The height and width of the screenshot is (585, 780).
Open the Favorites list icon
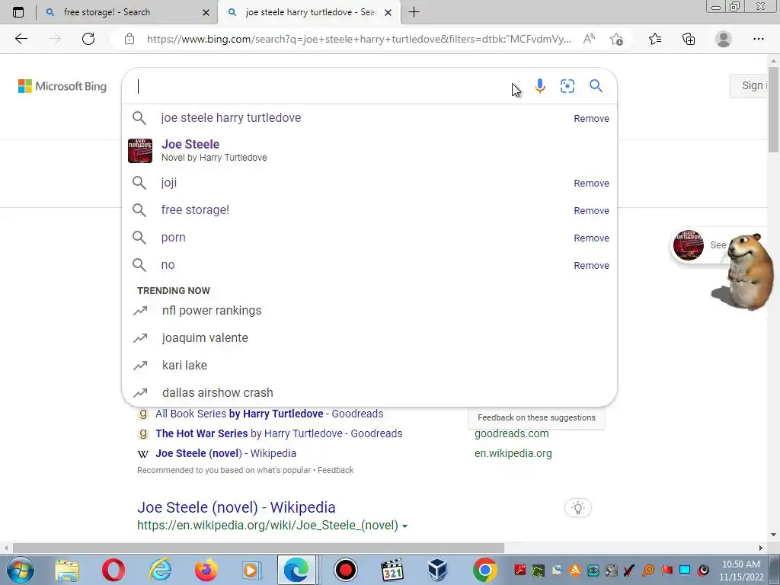[655, 39]
